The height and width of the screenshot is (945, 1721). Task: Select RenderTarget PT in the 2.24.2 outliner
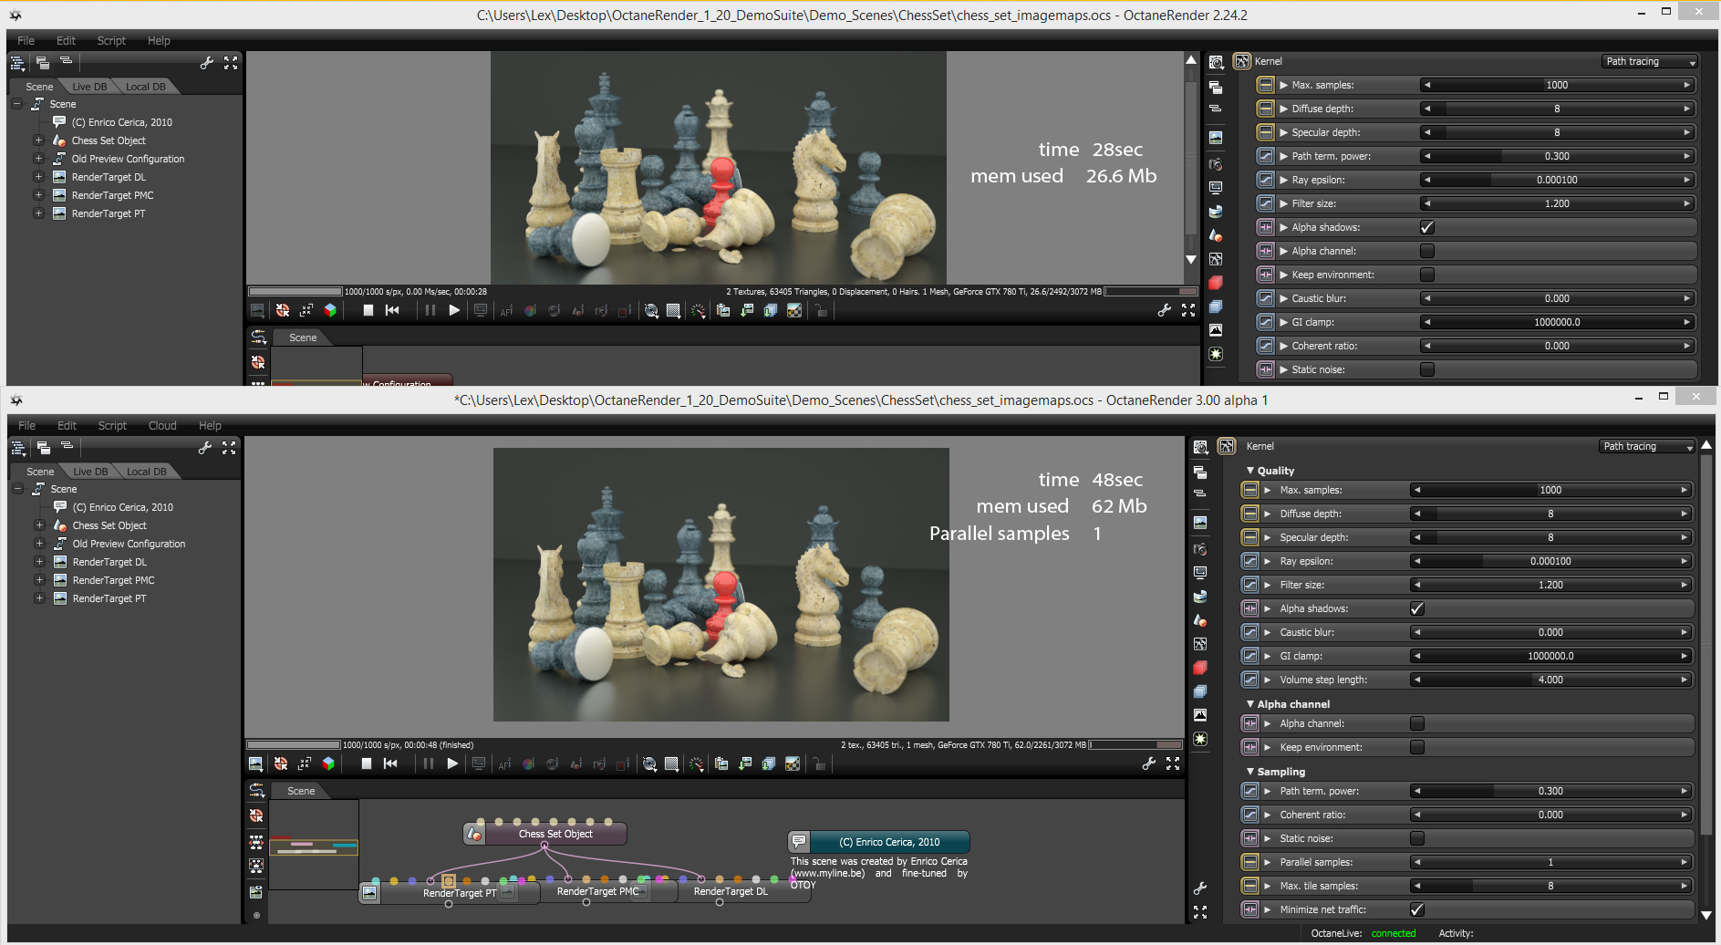click(x=109, y=213)
